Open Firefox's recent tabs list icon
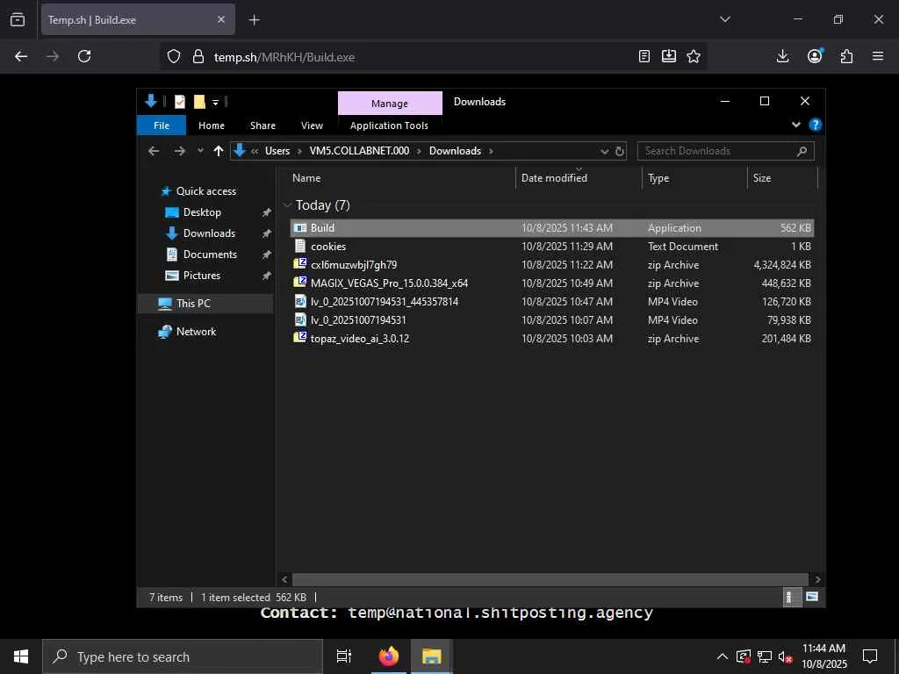The height and width of the screenshot is (674, 899). click(18, 20)
